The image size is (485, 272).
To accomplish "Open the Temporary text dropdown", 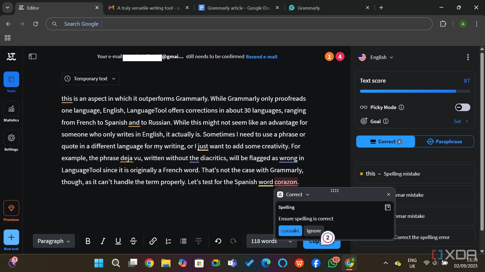I will 90,79.
